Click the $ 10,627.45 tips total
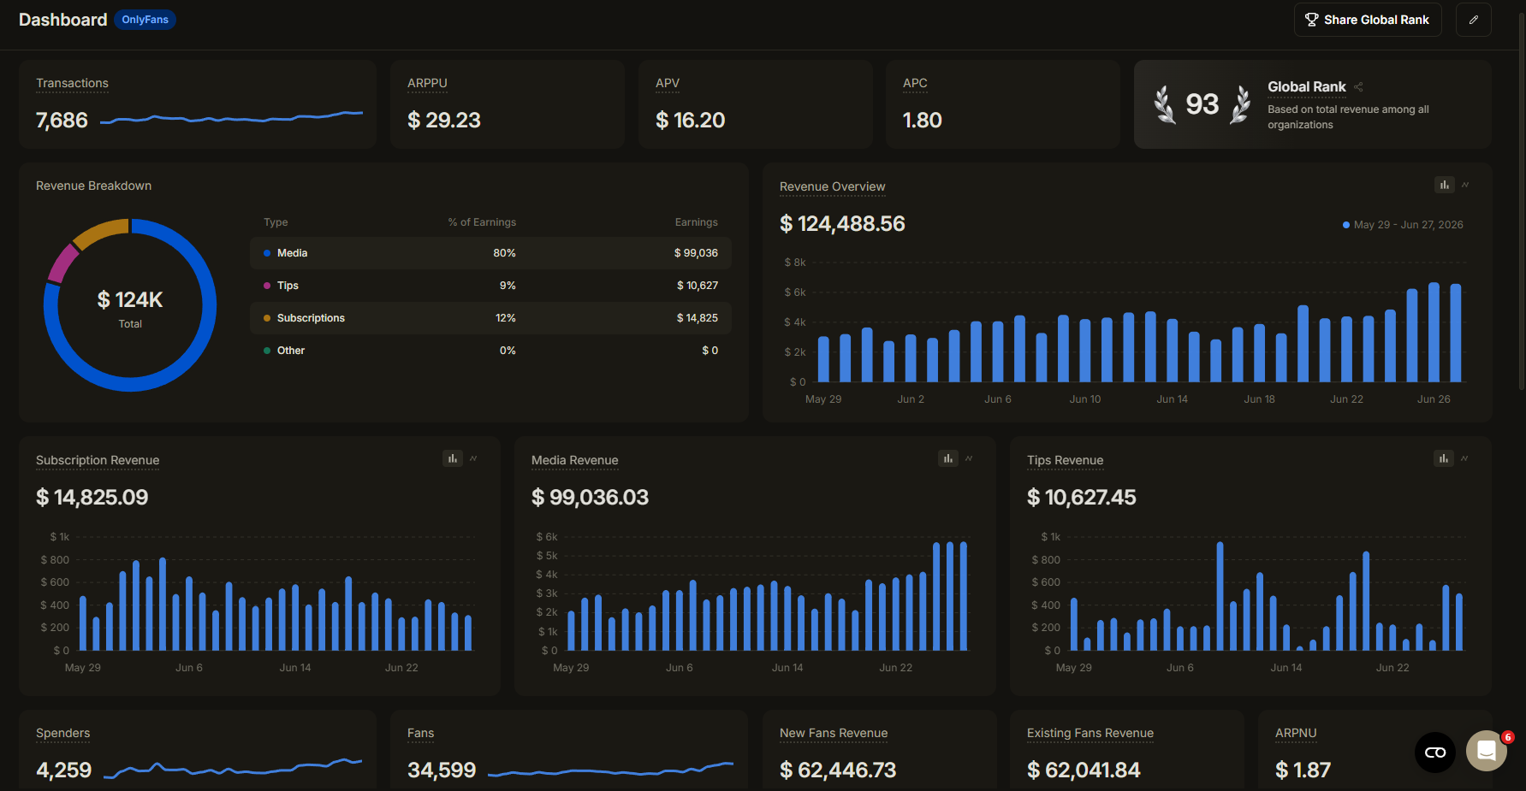The height and width of the screenshot is (791, 1526). 1081,498
